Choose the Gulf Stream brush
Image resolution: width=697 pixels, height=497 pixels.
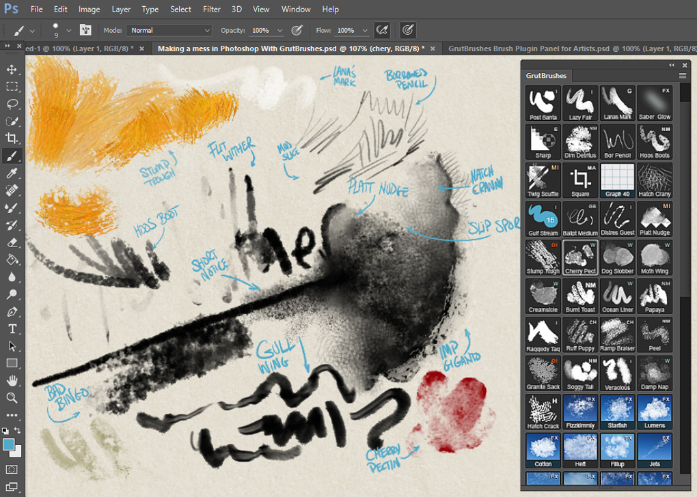543,219
